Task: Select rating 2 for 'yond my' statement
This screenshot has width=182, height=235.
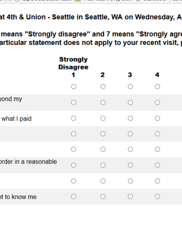Action: click(x=103, y=102)
